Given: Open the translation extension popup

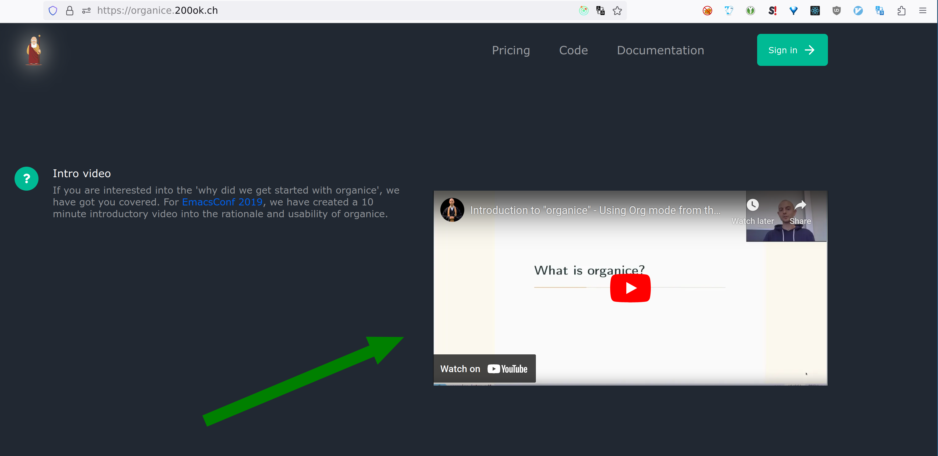Looking at the screenshot, I should (879, 10).
